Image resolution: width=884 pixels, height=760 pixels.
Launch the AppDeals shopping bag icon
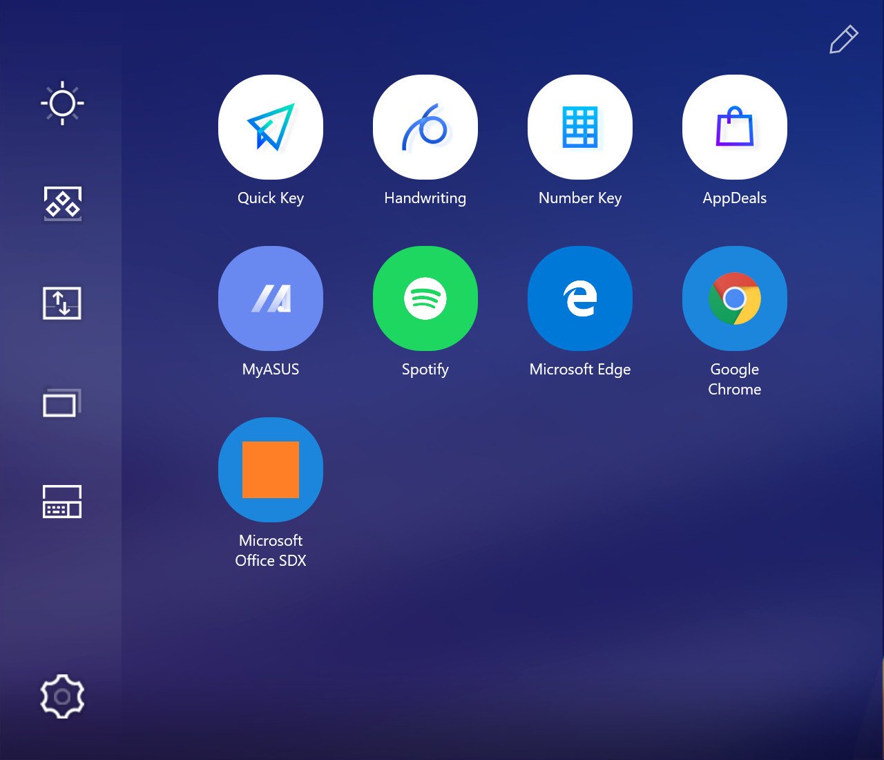735,127
